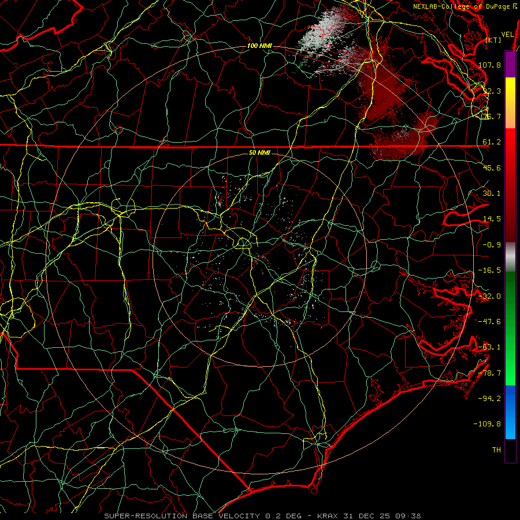Click the -78.7 value on velocity scale

click(489, 373)
